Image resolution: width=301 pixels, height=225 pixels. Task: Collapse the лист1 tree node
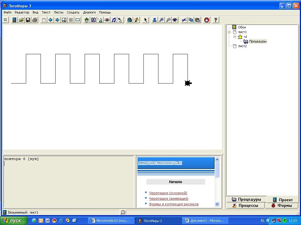tap(229, 32)
